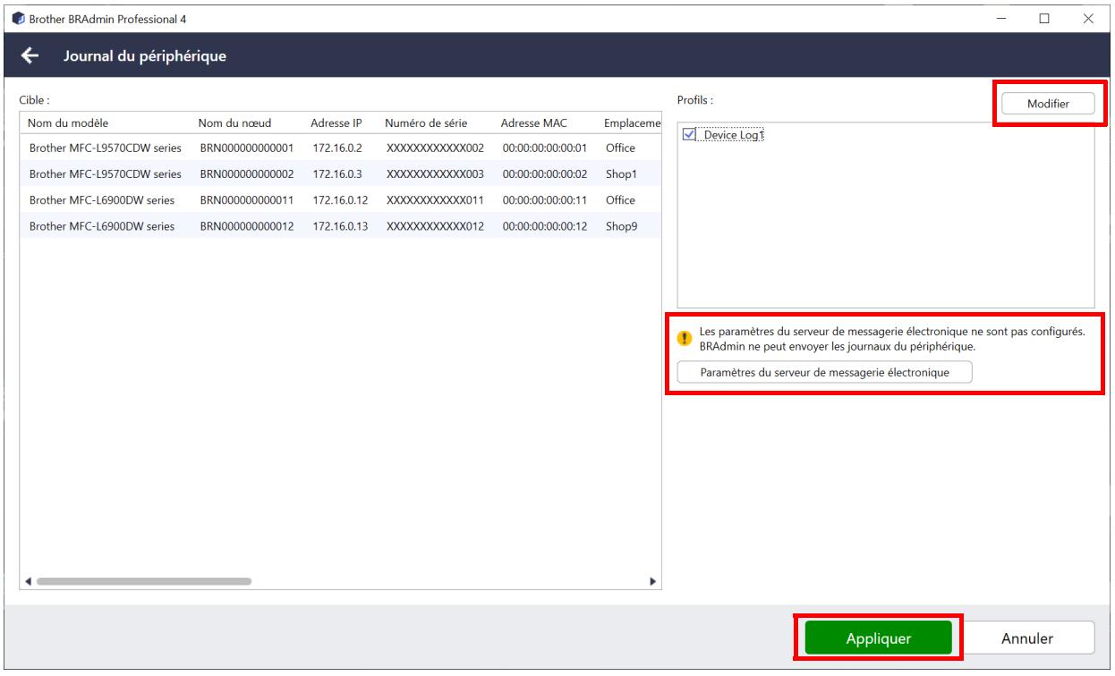Click the Annuler button
The image size is (1115, 676).
[1026, 638]
